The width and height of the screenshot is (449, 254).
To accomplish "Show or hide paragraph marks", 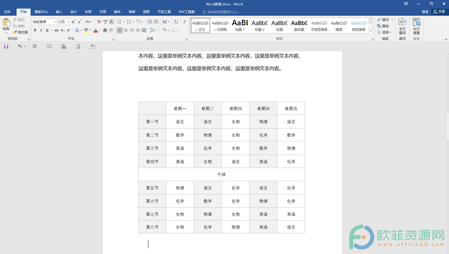I will tap(185, 22).
